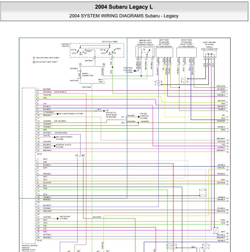The height and width of the screenshot is (252, 250).
Task: Click the interrupt relay symbol box
Action: coord(145,52)
